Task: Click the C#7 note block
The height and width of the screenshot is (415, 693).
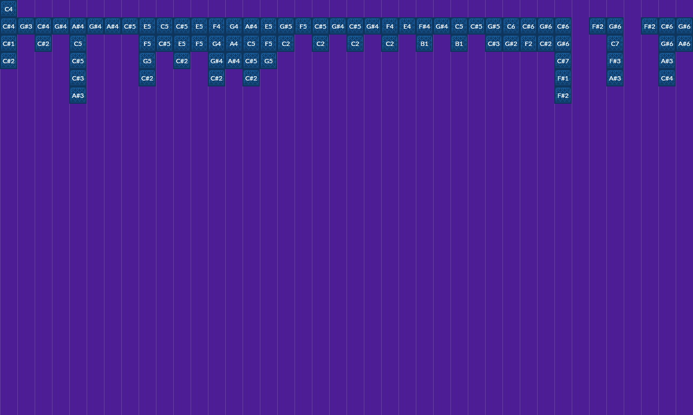Action: click(563, 61)
